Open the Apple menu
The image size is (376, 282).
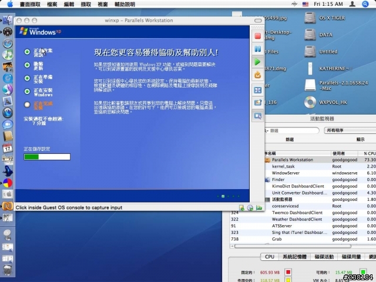click(9, 4)
